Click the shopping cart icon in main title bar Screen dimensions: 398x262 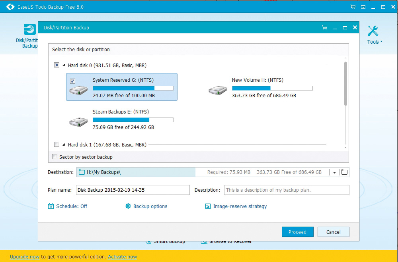353,7
